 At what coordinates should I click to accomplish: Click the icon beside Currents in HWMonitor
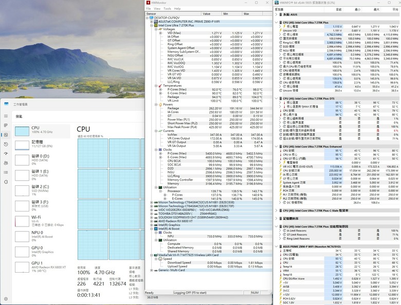coord(160,131)
